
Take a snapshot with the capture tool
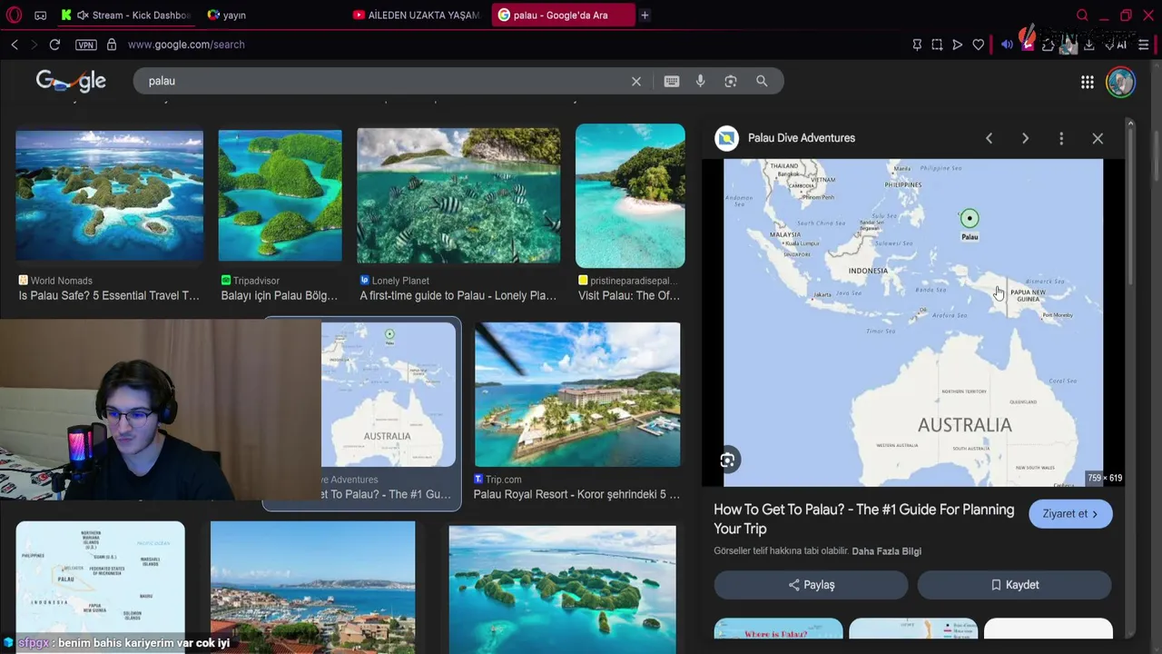[937, 45]
